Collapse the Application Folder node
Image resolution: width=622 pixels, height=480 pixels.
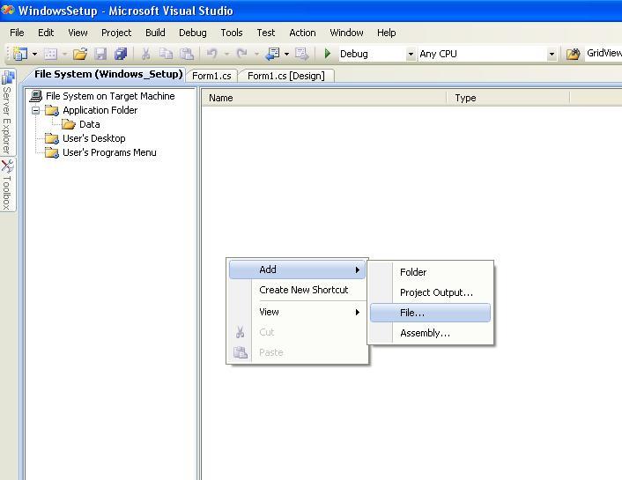tap(36, 110)
